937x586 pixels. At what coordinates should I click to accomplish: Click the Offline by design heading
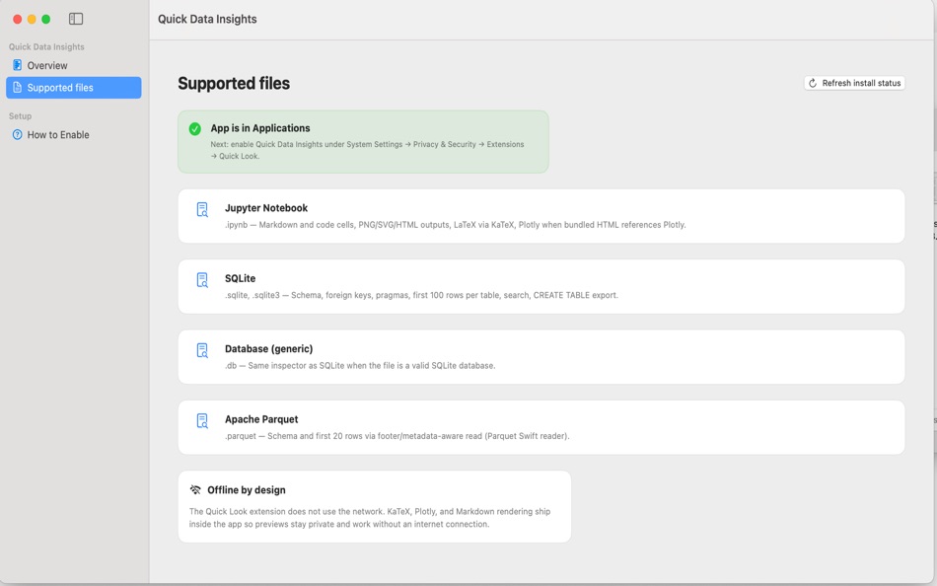click(x=247, y=490)
